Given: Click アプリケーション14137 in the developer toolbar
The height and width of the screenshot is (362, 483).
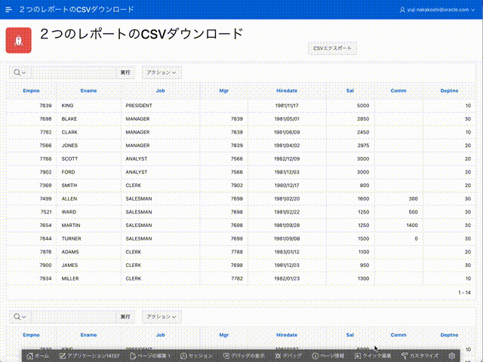Looking at the screenshot, I should coord(89,356).
